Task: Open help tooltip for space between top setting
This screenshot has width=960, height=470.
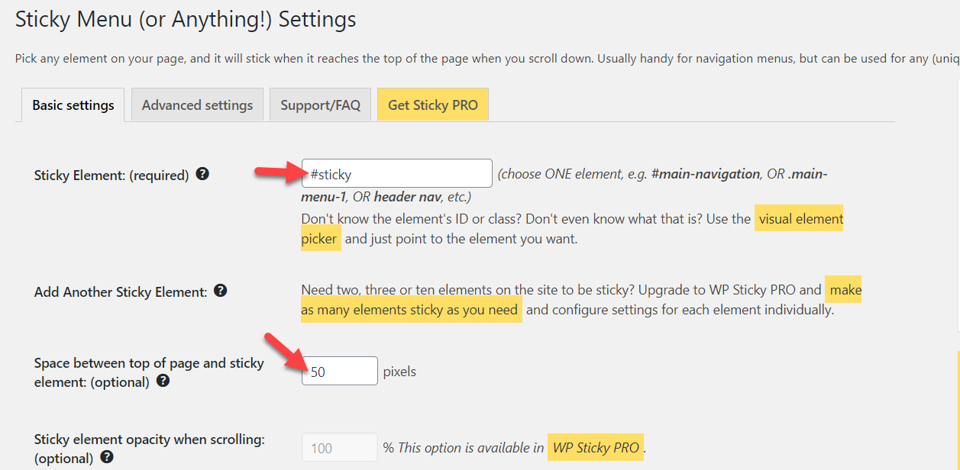Action: pyautogui.click(x=163, y=381)
